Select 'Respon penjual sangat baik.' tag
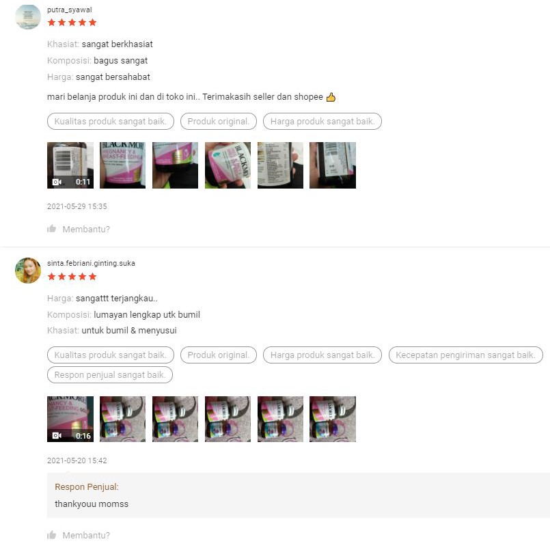 110,375
